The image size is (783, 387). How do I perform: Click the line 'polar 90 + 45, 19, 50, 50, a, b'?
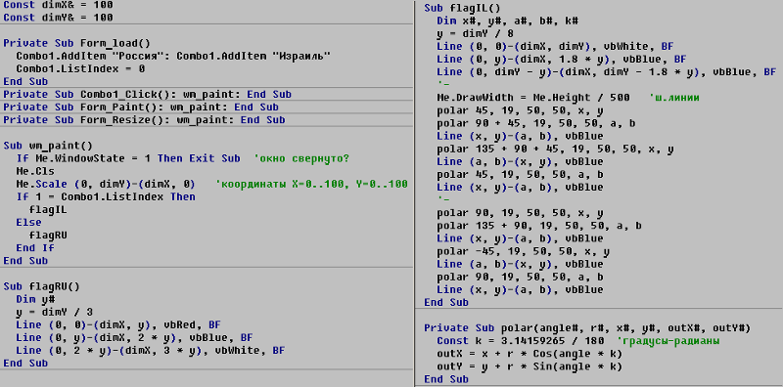pyautogui.click(x=535, y=123)
